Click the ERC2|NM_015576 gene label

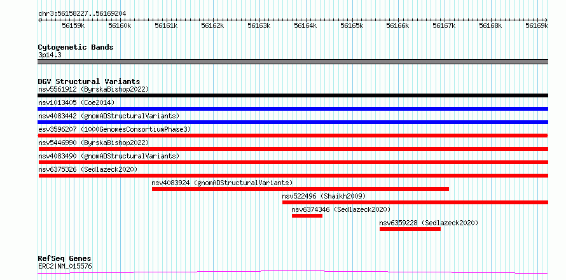[x=65, y=266]
